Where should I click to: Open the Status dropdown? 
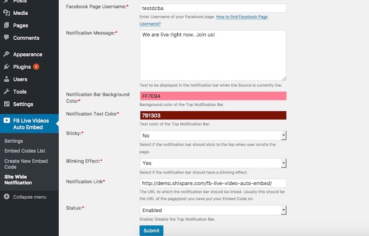[x=213, y=210]
